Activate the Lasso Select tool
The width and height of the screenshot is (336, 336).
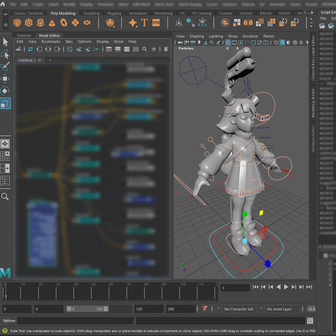click(x=5, y=55)
